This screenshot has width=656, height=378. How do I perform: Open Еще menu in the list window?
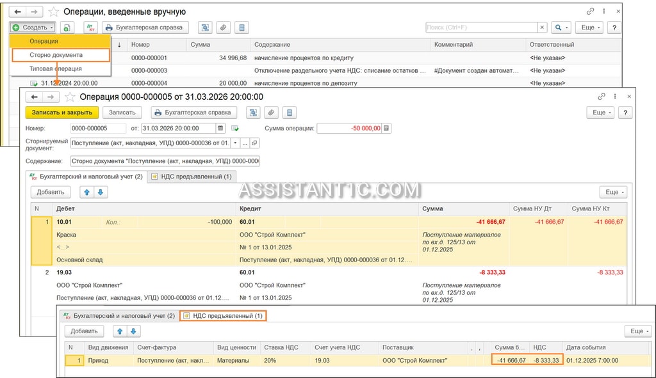pos(589,28)
